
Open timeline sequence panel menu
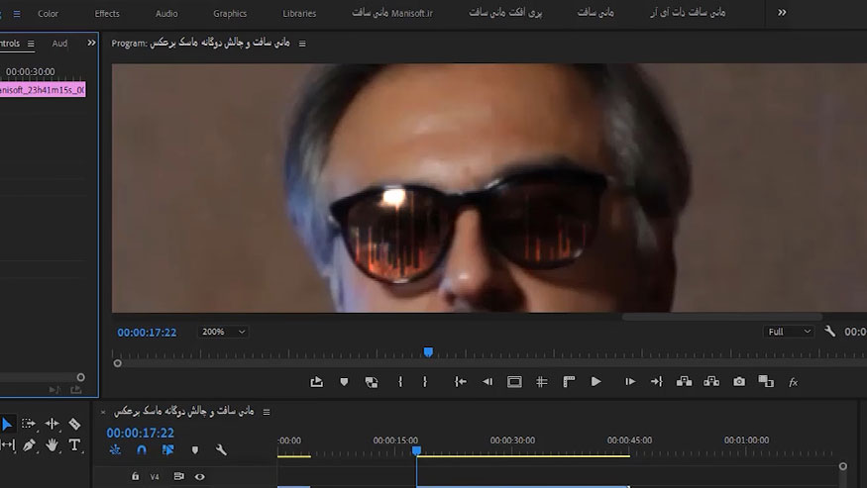pyautogui.click(x=266, y=412)
